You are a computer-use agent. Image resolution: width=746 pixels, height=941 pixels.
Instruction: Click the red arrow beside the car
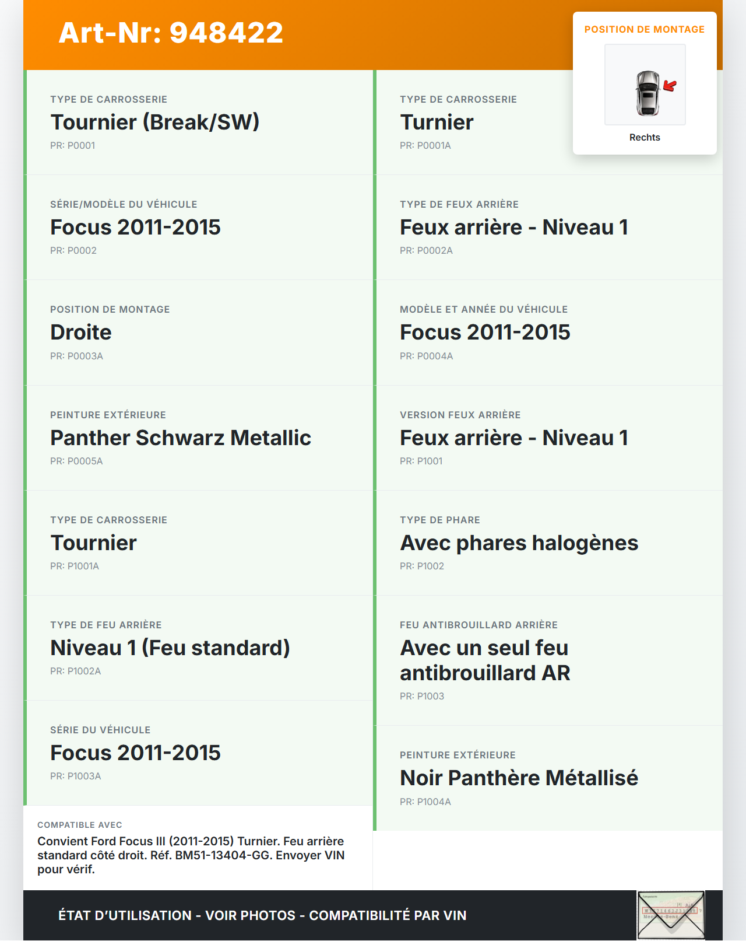tap(670, 86)
